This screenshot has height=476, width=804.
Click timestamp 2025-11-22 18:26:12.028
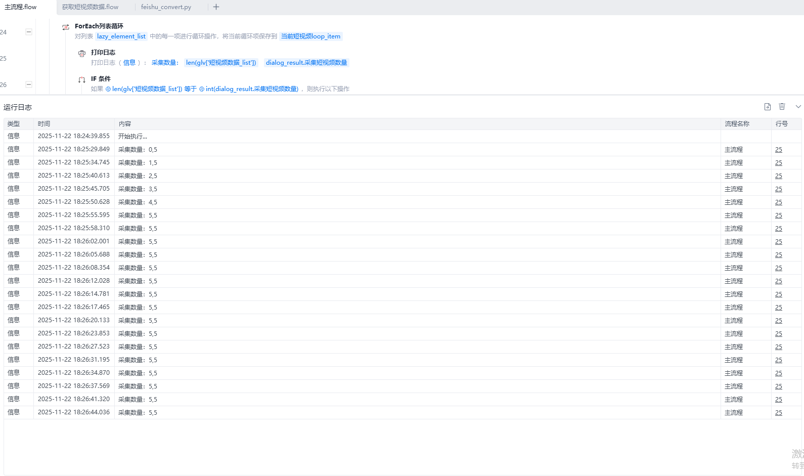point(74,281)
